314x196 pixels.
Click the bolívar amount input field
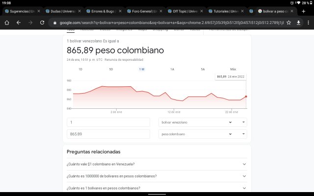(x=108, y=122)
